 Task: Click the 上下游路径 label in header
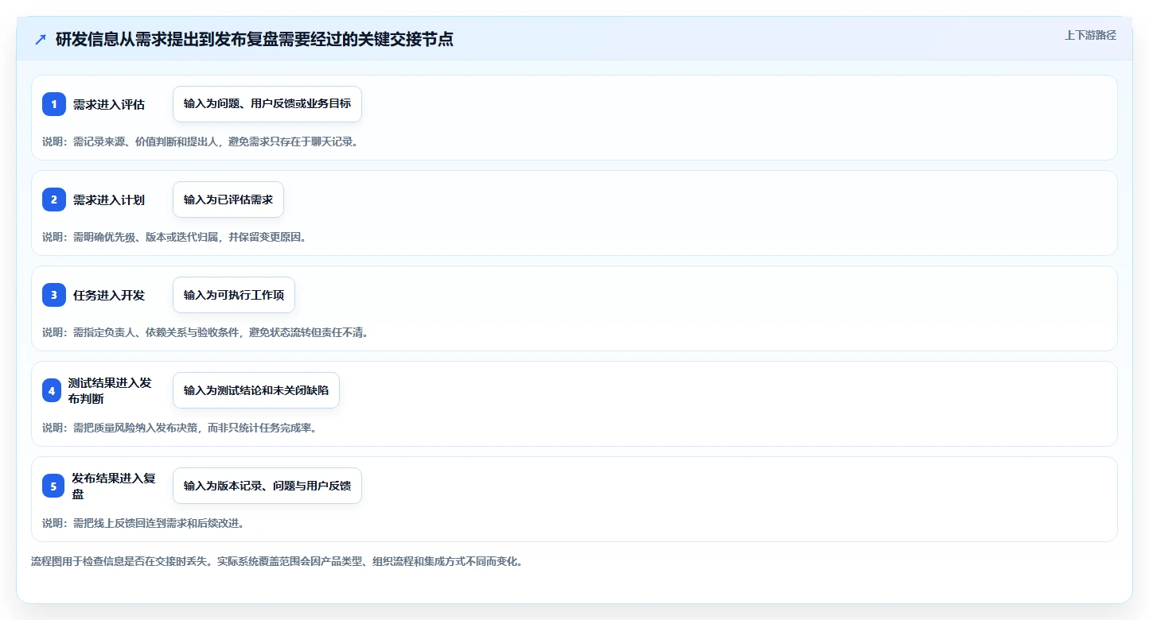[x=1090, y=35]
